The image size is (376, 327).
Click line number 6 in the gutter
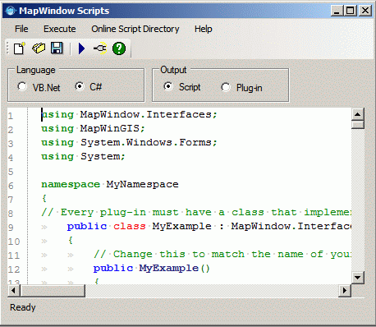coord(11,186)
